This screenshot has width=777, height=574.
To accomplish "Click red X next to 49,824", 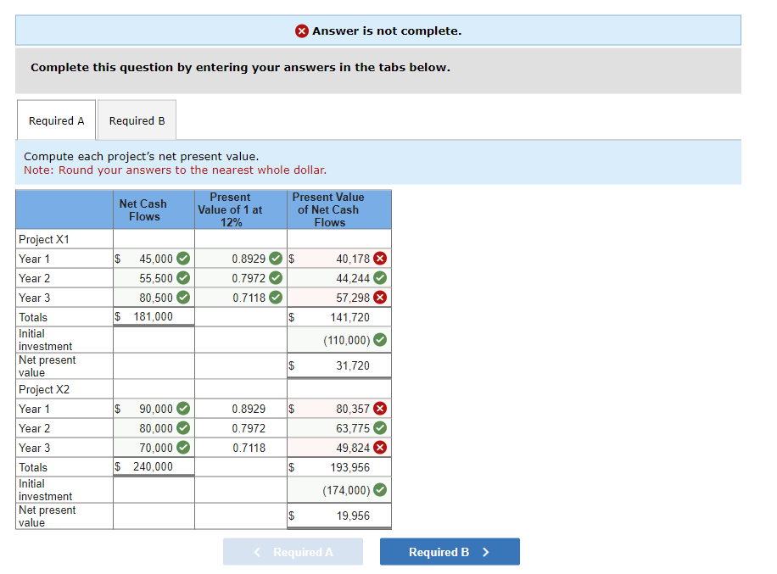I will click(380, 448).
